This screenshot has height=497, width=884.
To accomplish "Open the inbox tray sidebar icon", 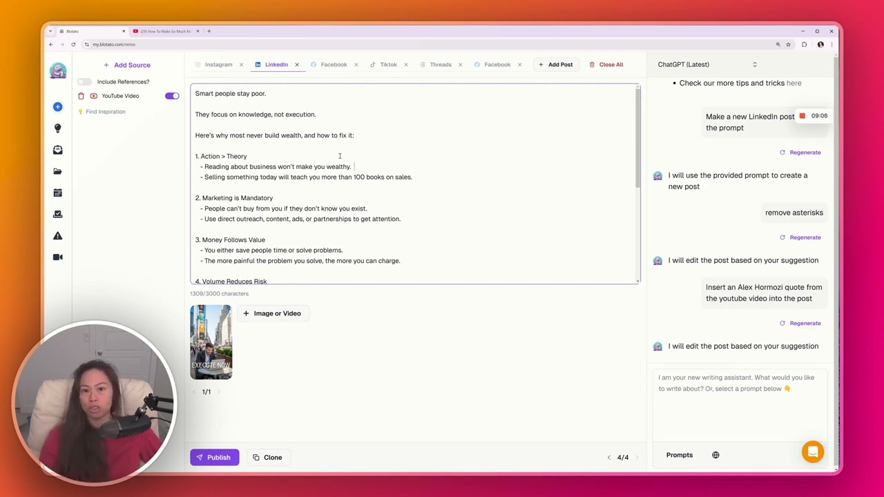I will pyautogui.click(x=58, y=150).
